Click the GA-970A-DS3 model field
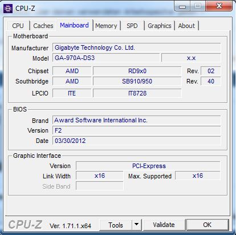The width and height of the screenshot is (236, 235). [x=106, y=58]
